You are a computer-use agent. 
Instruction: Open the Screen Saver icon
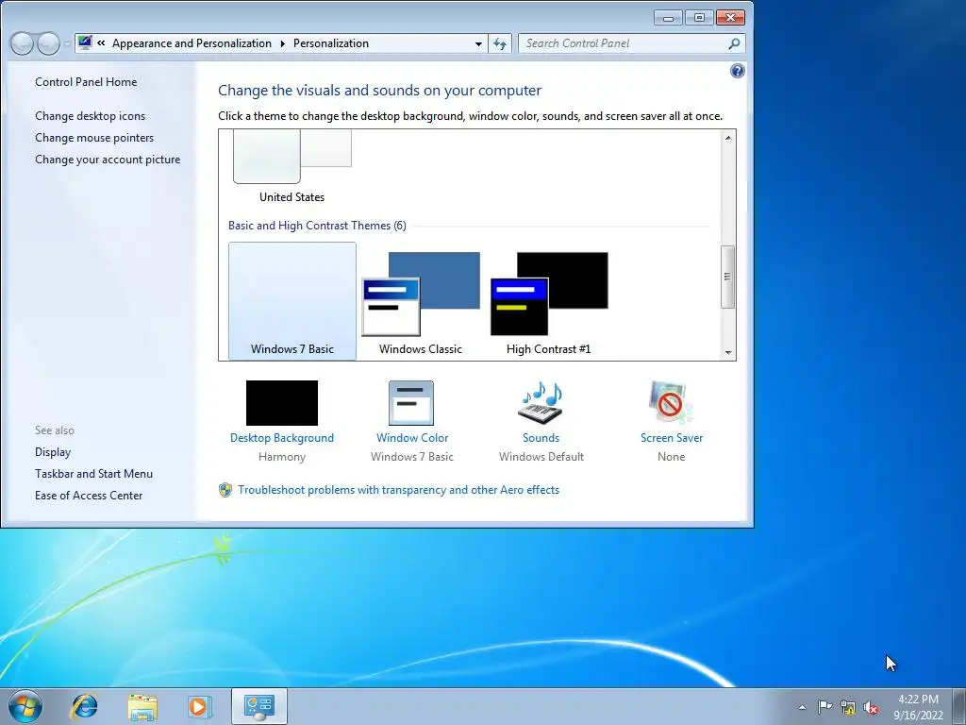(x=671, y=402)
